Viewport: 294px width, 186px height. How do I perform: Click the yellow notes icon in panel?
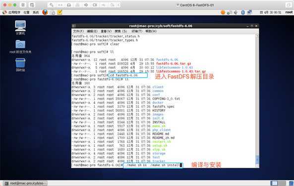pyautogui.click(x=59, y=12)
